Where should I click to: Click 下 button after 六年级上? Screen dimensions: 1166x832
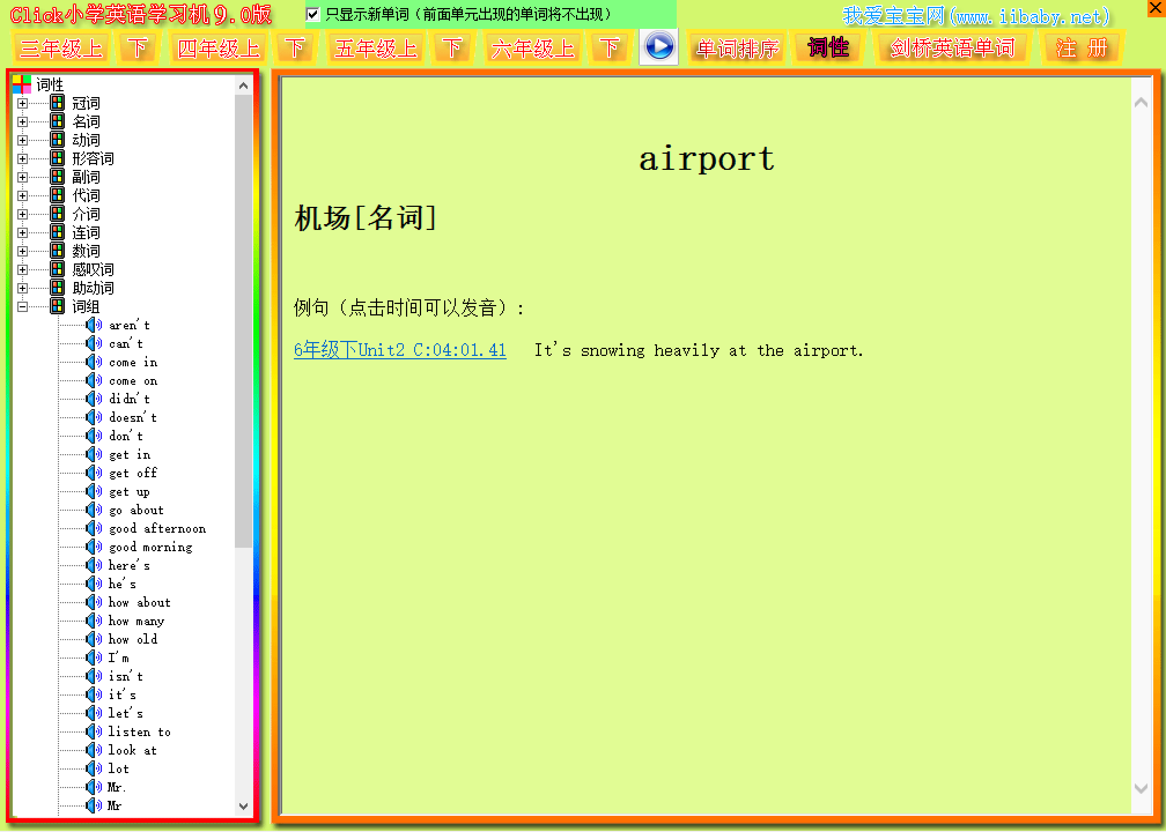[609, 48]
